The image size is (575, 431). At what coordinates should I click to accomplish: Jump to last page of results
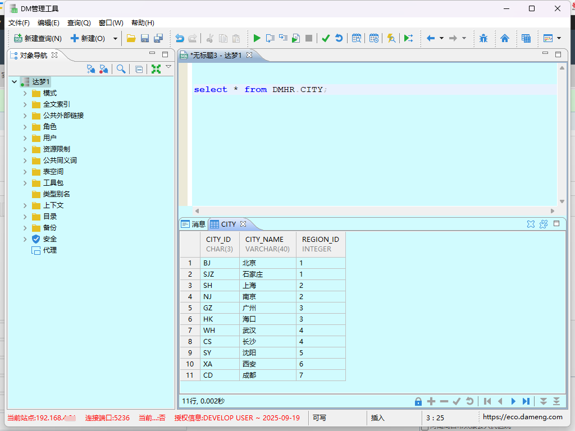[526, 401]
